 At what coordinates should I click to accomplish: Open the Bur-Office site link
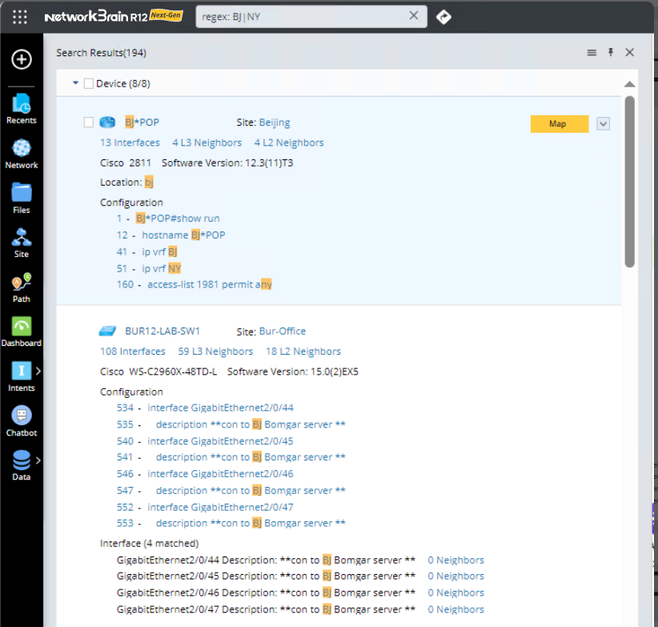(x=283, y=332)
